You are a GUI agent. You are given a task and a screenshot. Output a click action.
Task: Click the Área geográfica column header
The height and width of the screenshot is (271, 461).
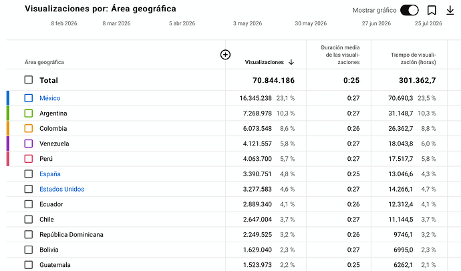click(x=44, y=62)
